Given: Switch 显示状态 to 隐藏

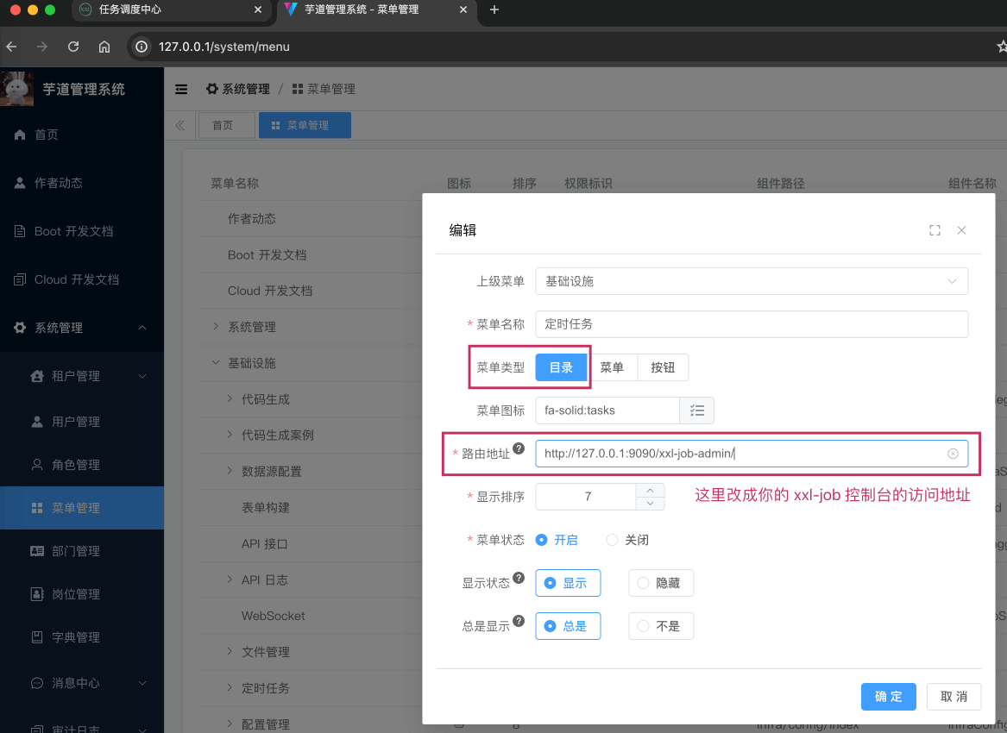Looking at the screenshot, I should click(660, 583).
